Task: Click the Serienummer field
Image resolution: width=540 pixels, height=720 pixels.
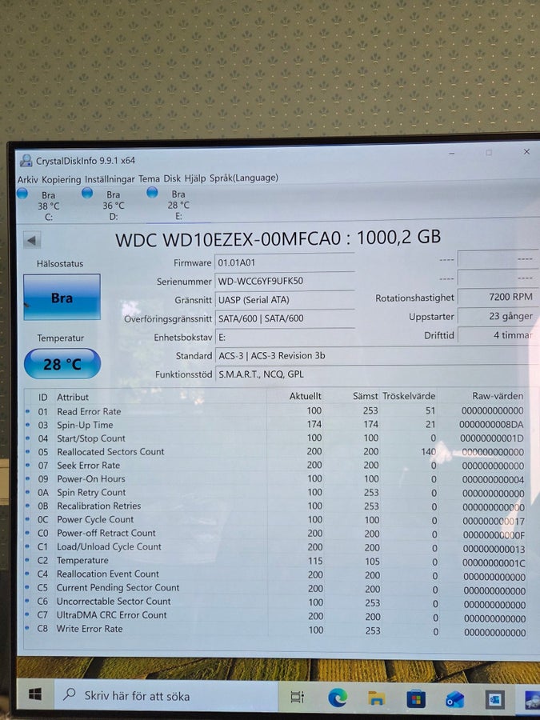Action: click(284, 281)
